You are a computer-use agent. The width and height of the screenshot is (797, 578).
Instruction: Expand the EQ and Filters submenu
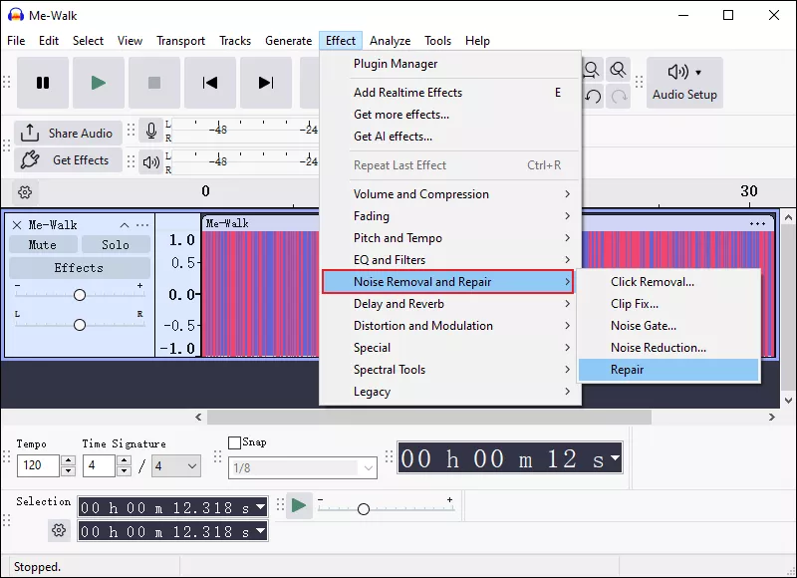click(x=450, y=260)
